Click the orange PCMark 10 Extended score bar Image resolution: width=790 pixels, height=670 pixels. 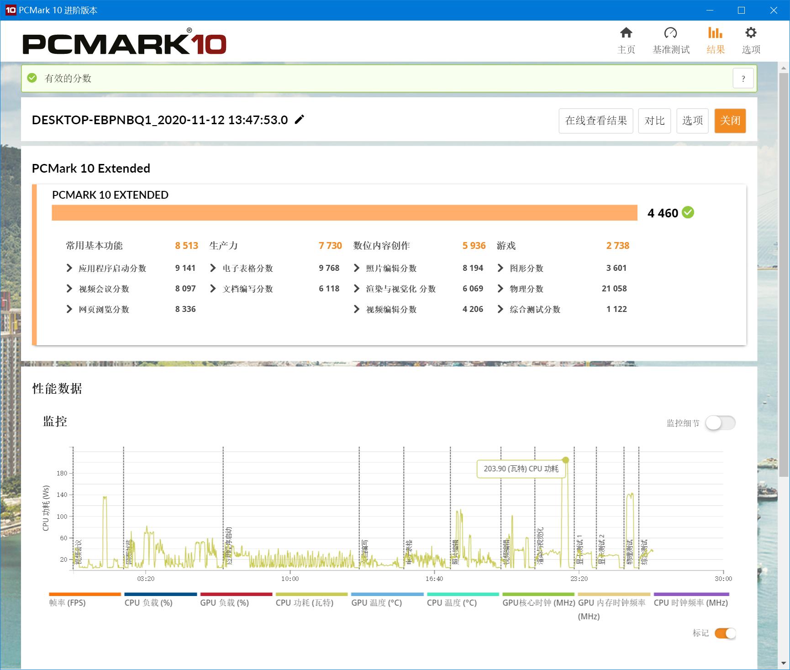(344, 213)
